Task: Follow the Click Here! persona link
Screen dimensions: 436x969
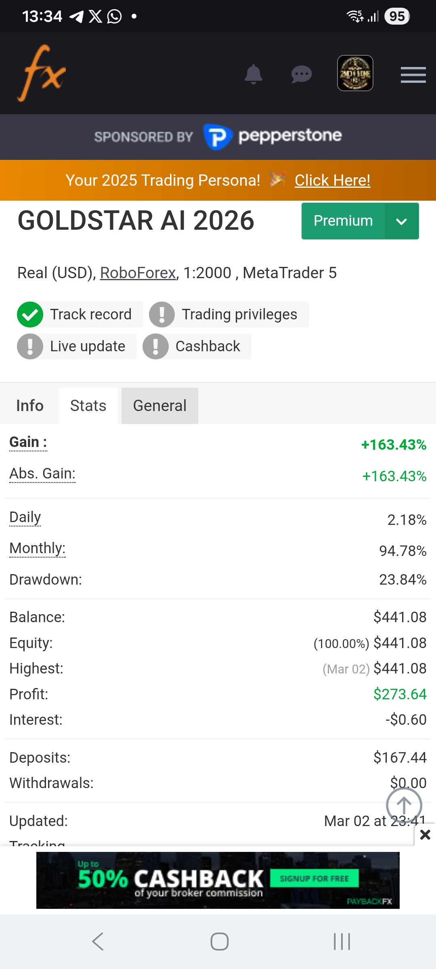Action: (x=332, y=180)
